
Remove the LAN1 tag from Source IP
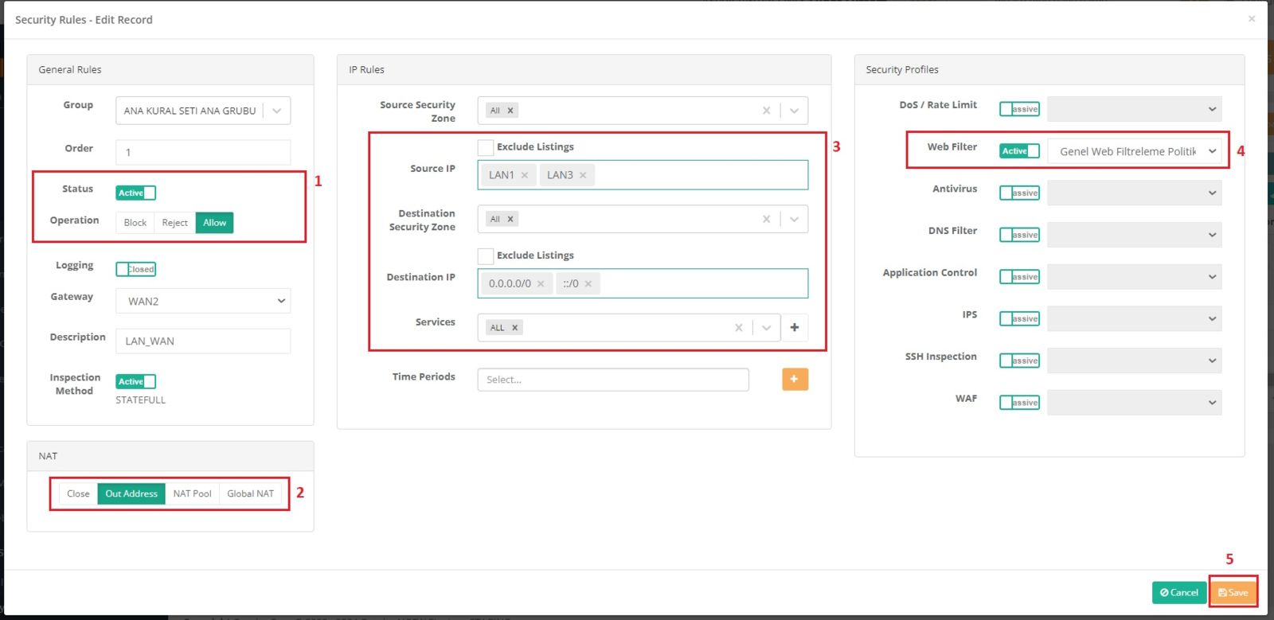tap(525, 175)
